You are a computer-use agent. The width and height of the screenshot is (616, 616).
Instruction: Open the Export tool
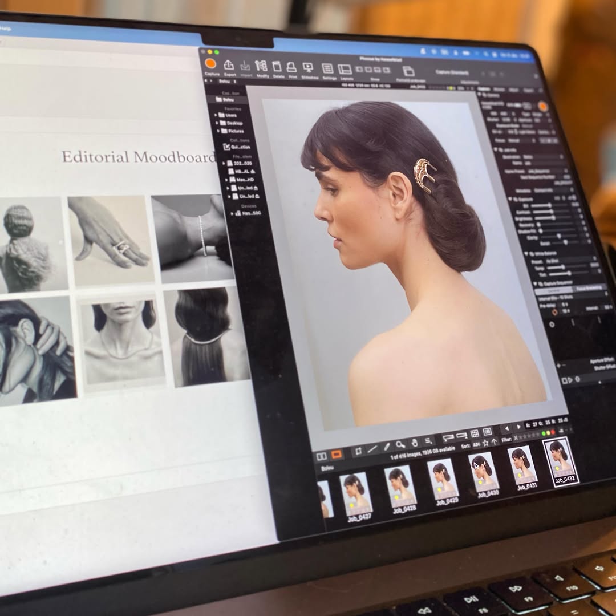click(x=229, y=65)
